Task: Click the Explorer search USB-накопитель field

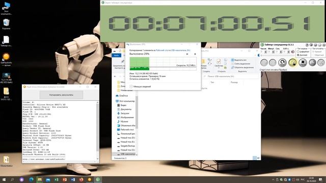Action: click(x=231, y=76)
